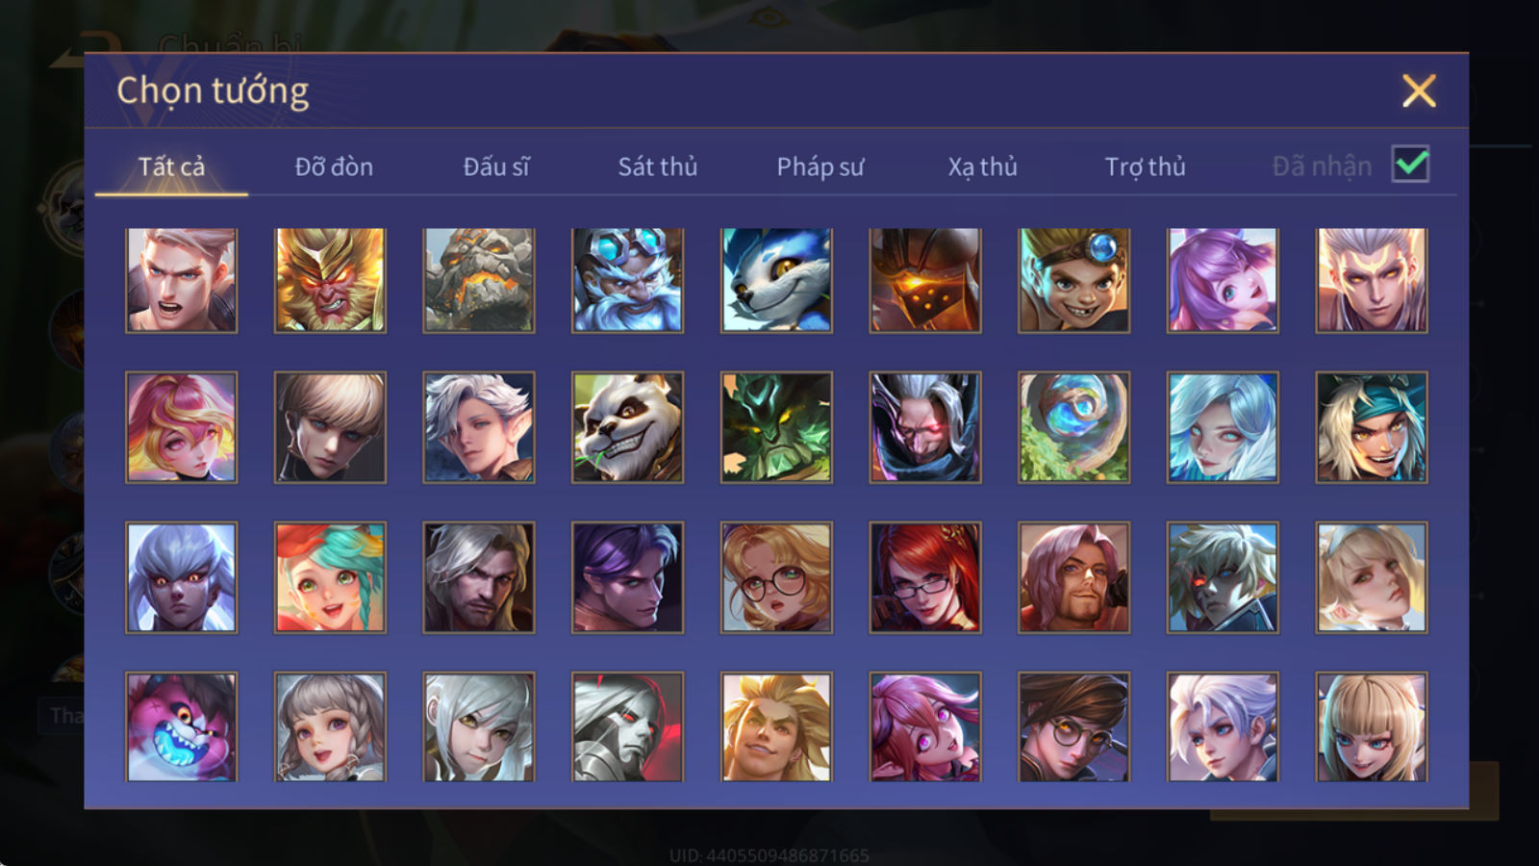
Task: Choose the dwarf with blue goggles portrait
Action: tap(627, 280)
